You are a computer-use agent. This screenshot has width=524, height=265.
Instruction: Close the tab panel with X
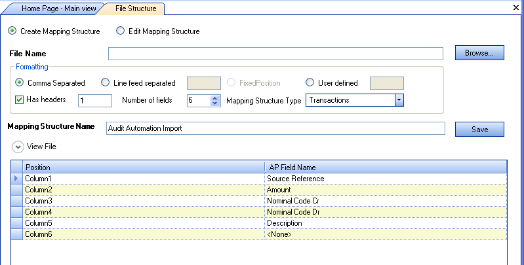[516, 7]
